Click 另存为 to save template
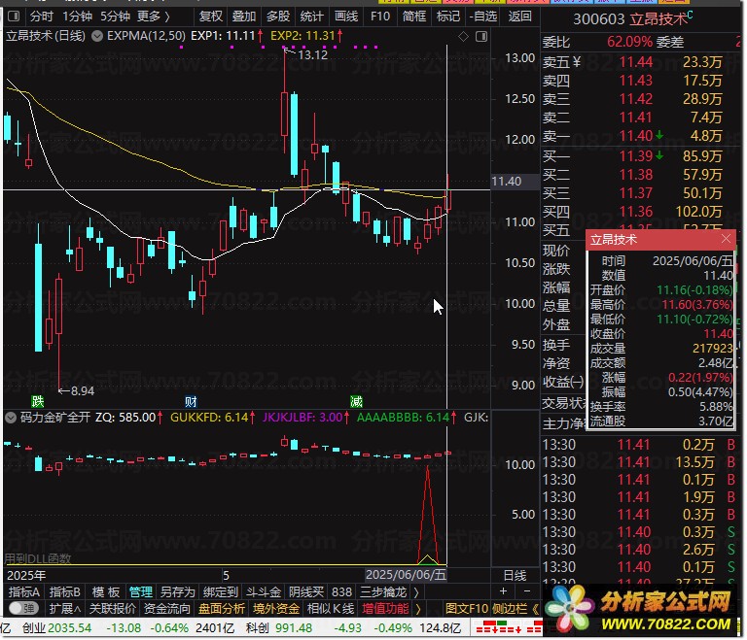 177,592
